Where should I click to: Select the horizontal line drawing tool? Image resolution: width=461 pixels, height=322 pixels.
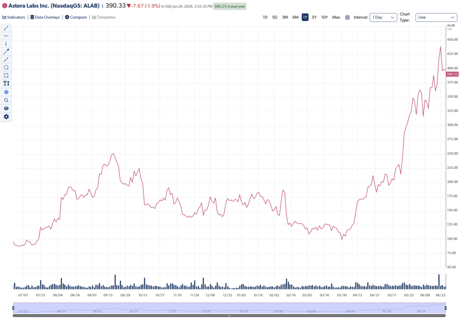pyautogui.click(x=6, y=36)
